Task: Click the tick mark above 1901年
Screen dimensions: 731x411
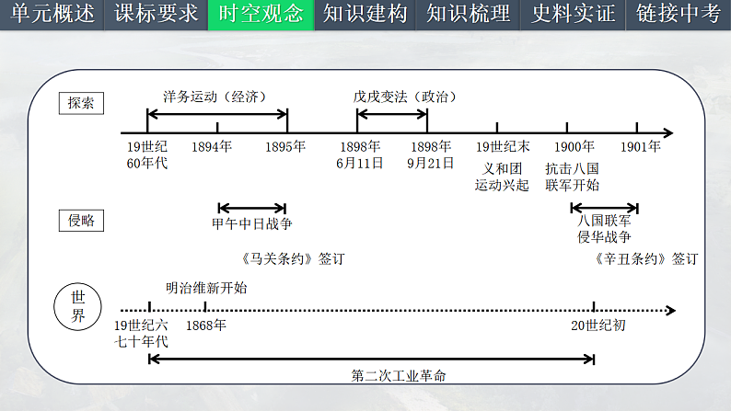Action: coord(637,128)
